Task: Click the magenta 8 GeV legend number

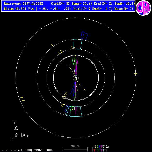Action: click(x=101, y=147)
